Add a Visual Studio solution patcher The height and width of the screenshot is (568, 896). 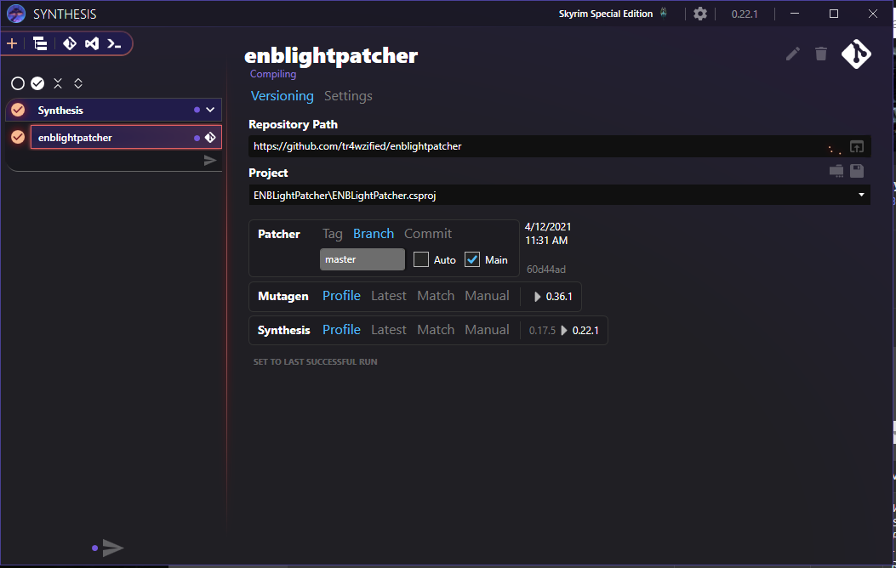click(x=92, y=43)
